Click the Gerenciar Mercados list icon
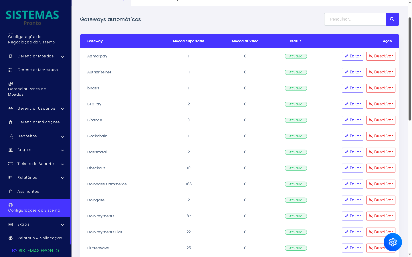 coord(11,70)
